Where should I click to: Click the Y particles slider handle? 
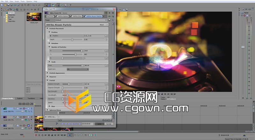[x=76, y=54]
